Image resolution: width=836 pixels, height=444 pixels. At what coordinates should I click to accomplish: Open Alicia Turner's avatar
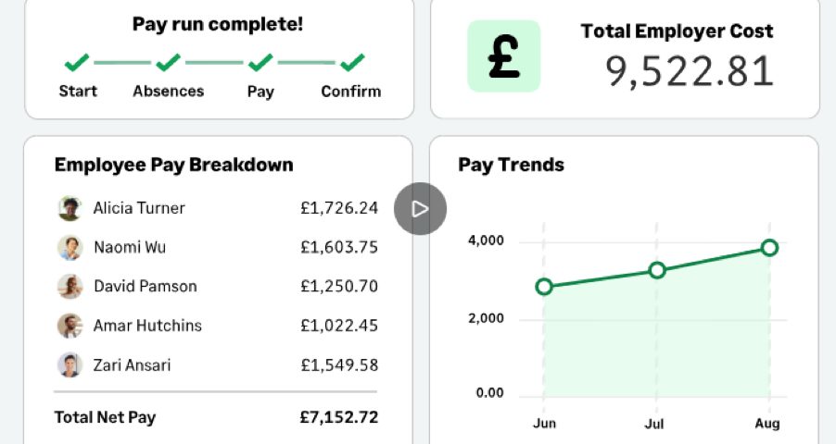(70, 208)
